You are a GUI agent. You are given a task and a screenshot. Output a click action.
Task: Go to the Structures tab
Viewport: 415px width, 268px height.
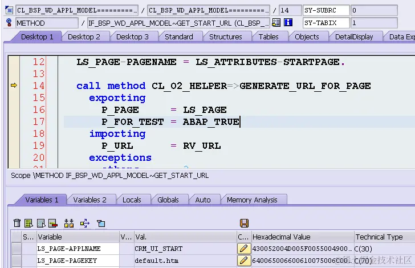click(226, 37)
